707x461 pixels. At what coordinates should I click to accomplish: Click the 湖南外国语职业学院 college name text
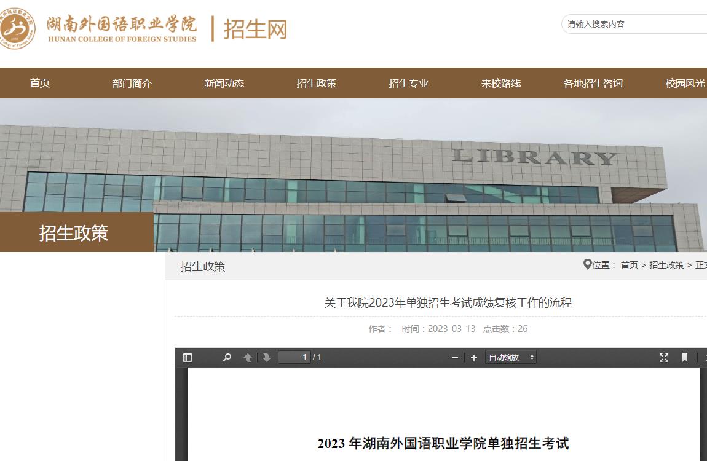[x=122, y=24]
